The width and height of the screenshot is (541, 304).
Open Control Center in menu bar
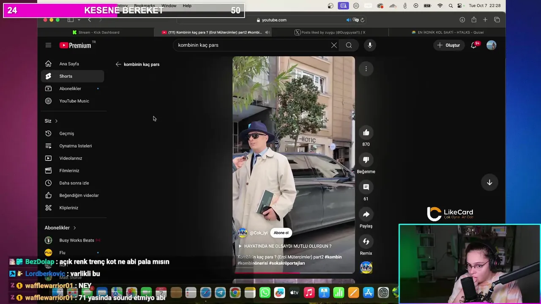(x=460, y=5)
